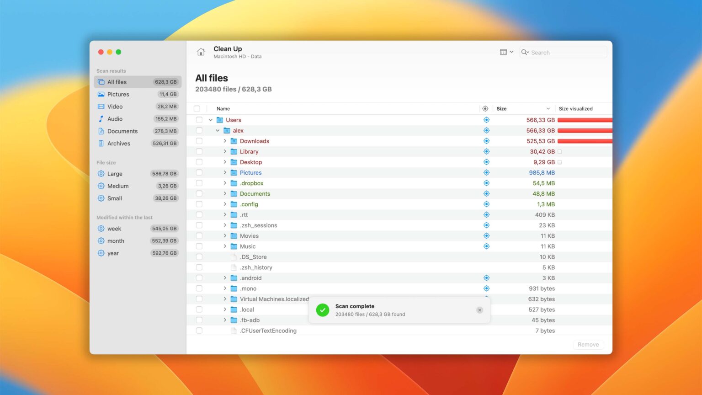This screenshot has width=702, height=395.
Task: Select the Downloads row checkbox
Action: (199, 141)
